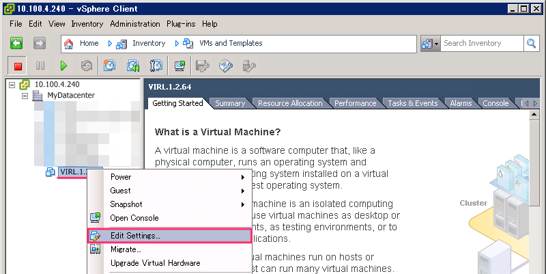Switch to the Tasks & Events tab
The image size is (546, 274).
413,104
